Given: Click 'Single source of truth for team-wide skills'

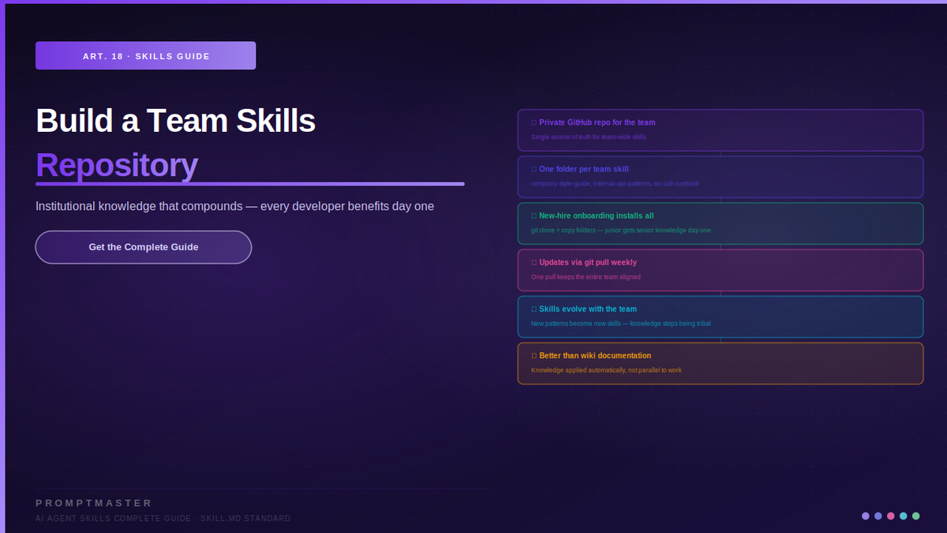Looking at the screenshot, I should click(x=589, y=137).
